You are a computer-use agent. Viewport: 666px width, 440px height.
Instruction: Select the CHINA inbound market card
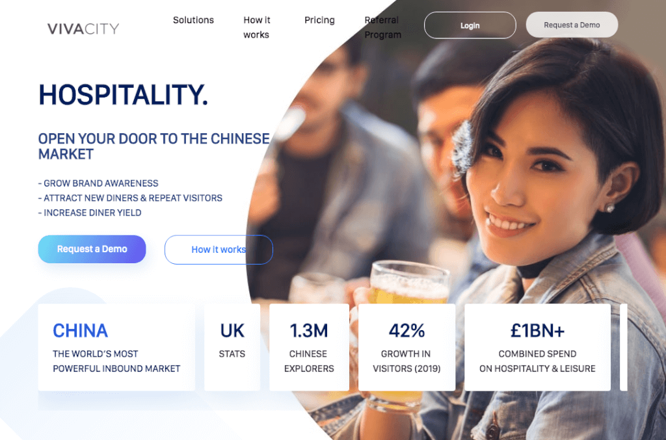pos(116,347)
